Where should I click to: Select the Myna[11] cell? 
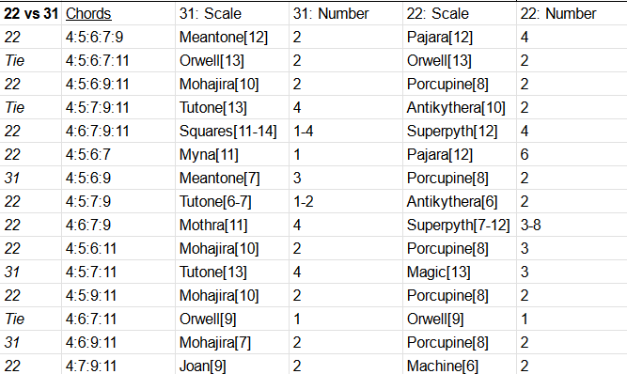tap(232, 155)
